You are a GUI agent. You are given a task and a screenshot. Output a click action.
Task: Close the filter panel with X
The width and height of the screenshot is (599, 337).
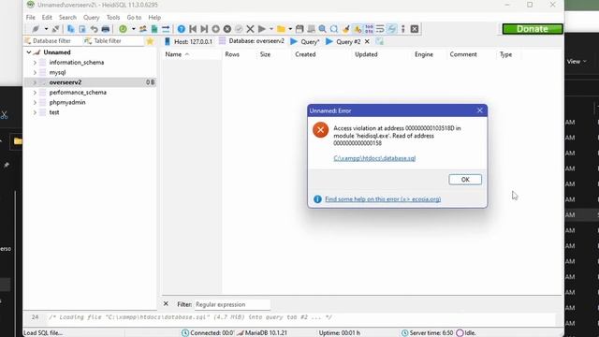(x=166, y=303)
